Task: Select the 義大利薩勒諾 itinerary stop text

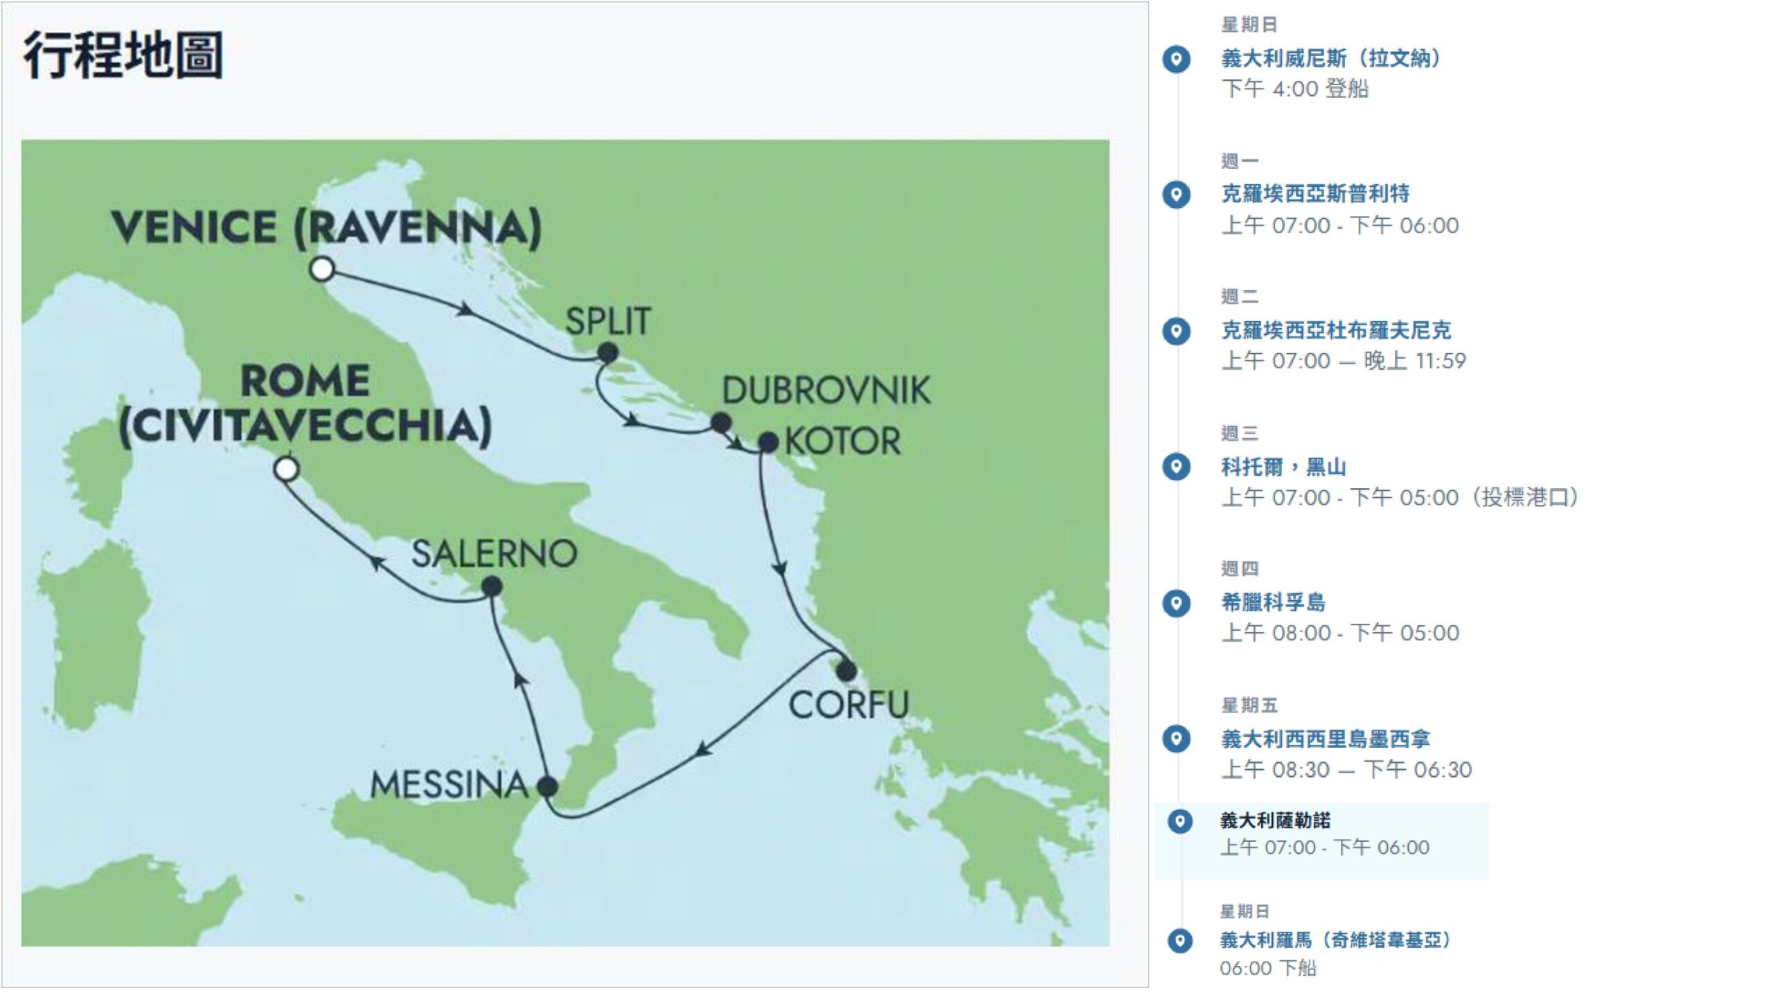Action: (1274, 820)
